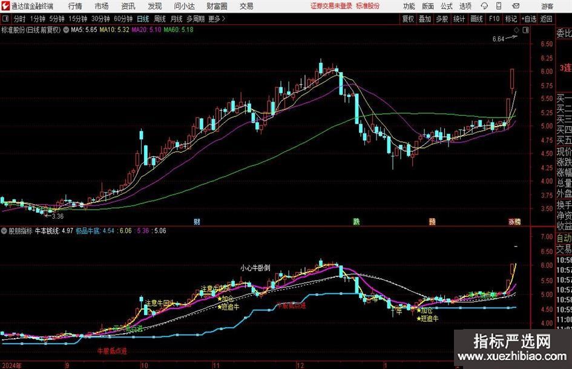Screen dimensions: 572x369
Task: Click the 6.64 high price label
Action: pos(498,39)
